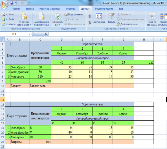This screenshot has width=167, height=149.
Task: Open Текст по столбцам wizard
Action: tap(152, 19)
